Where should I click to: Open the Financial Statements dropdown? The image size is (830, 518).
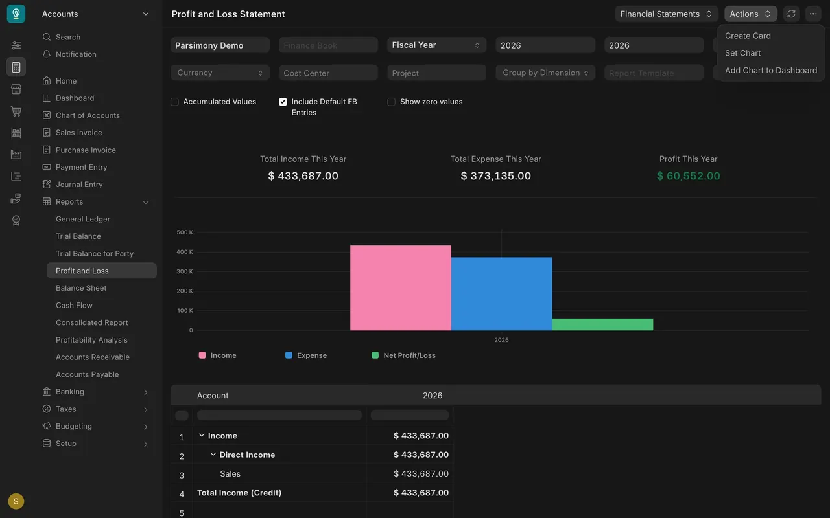point(667,14)
